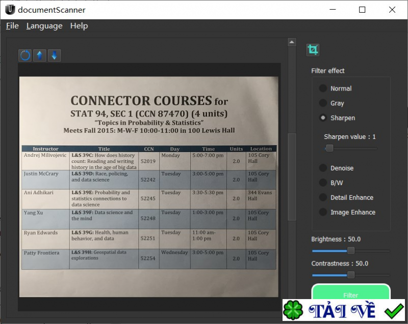Click the scroll up arrow of image scrollbar
Screen dimensions: 408x324
(292, 42)
